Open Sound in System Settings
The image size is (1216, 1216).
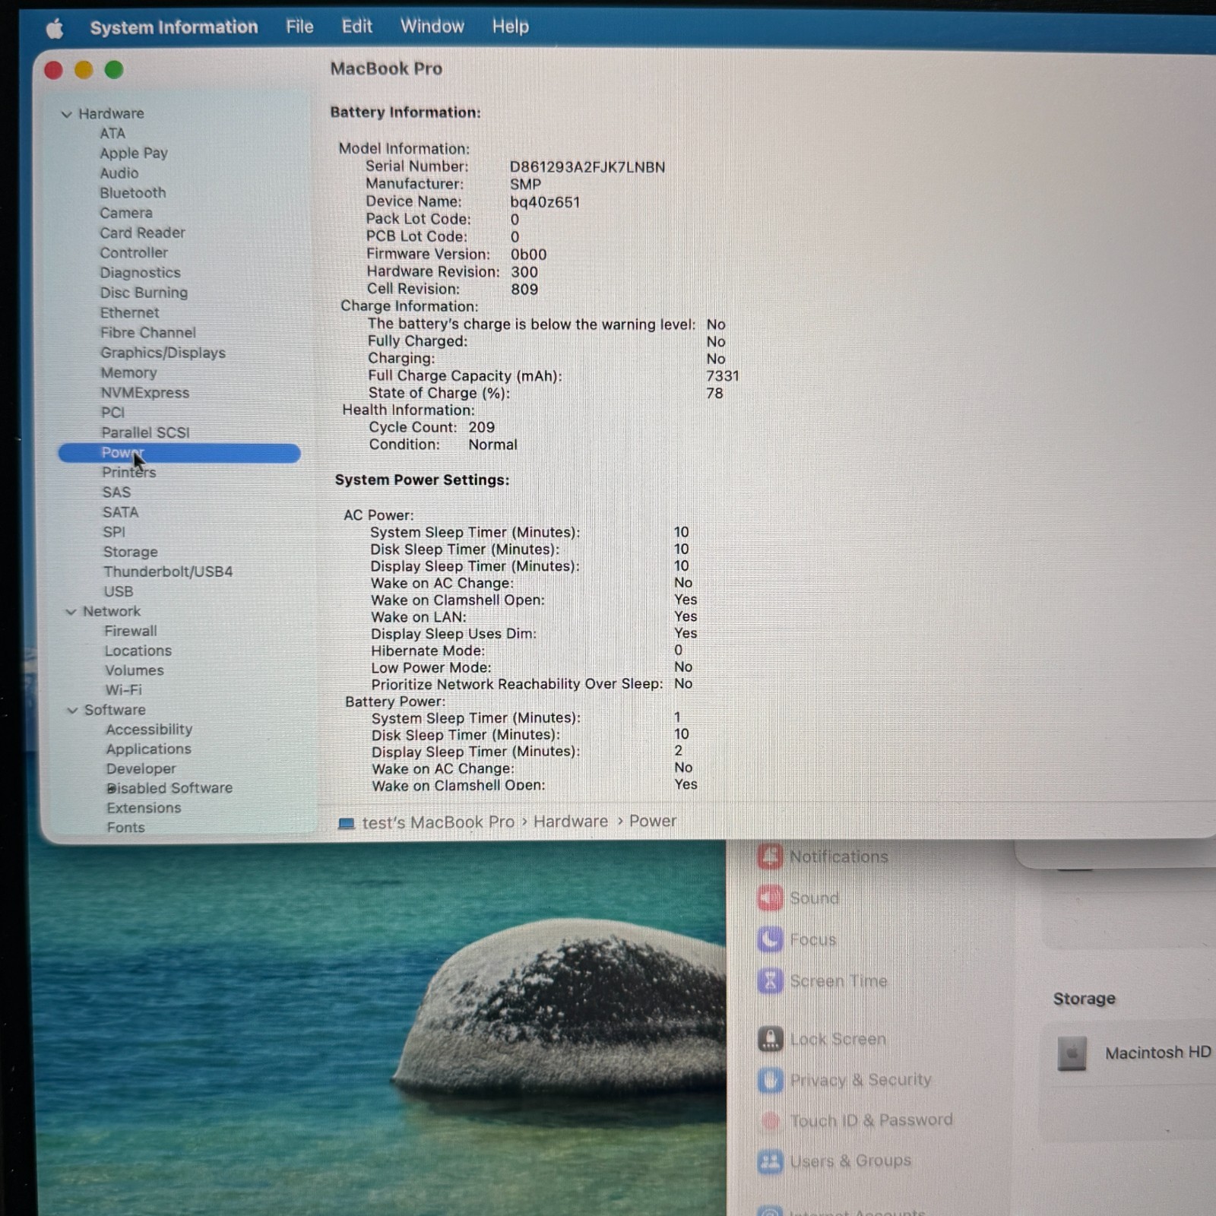pos(800,898)
